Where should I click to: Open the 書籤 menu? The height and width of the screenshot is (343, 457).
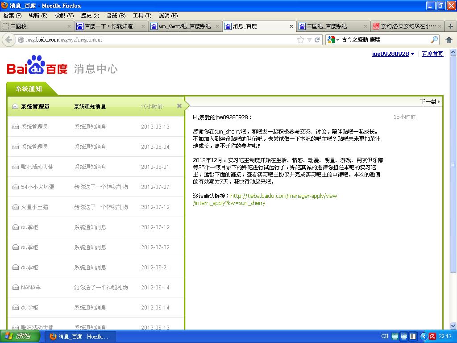[116, 16]
